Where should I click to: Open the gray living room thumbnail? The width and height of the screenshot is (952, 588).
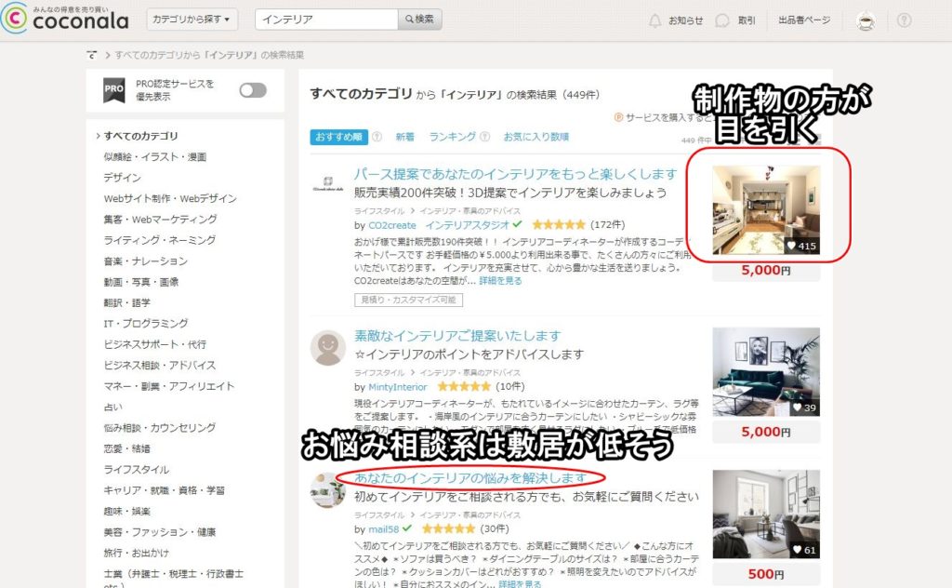766,514
